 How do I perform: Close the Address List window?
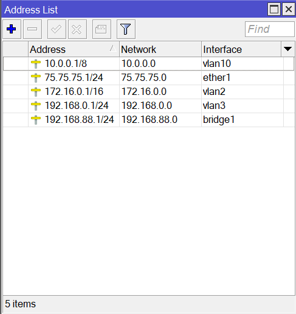pyautogui.click(x=289, y=9)
